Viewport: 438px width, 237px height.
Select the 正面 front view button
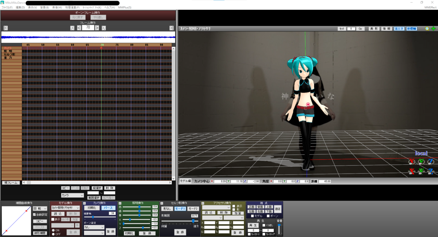point(251,207)
